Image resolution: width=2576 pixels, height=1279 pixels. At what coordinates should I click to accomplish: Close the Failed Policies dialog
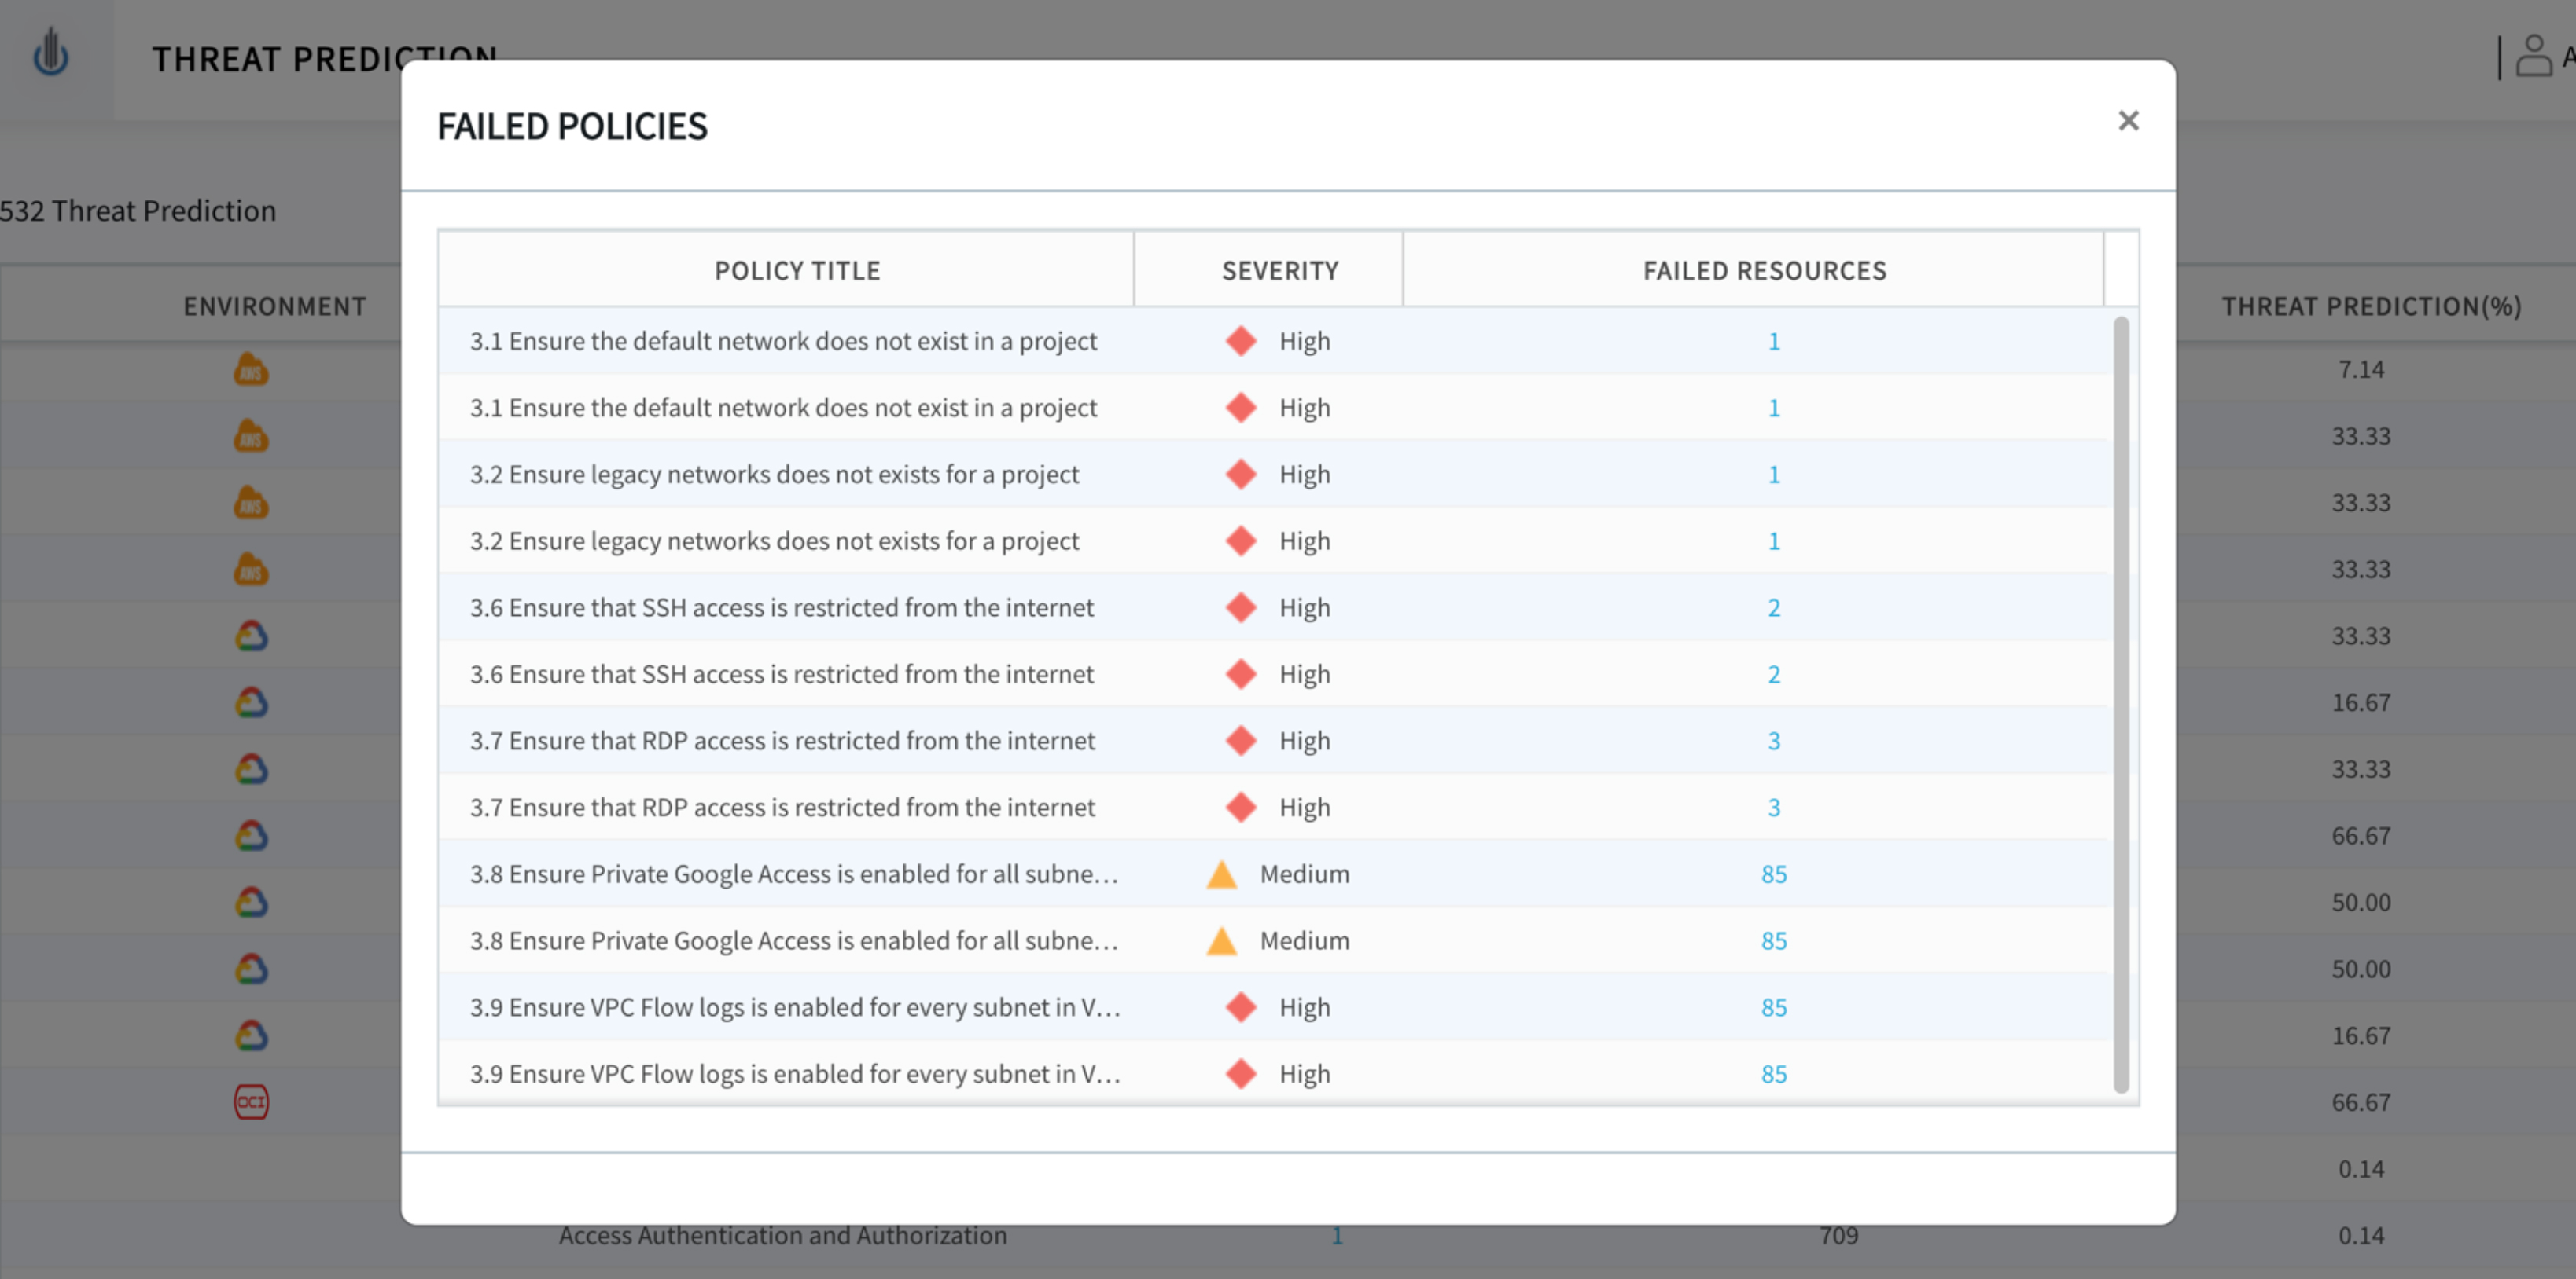click(x=2128, y=121)
